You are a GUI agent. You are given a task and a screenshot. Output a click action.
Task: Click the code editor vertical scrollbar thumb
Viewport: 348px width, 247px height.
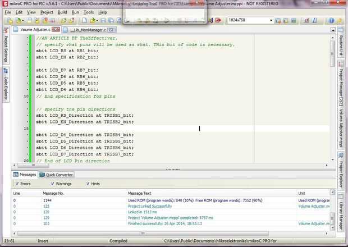332,53
